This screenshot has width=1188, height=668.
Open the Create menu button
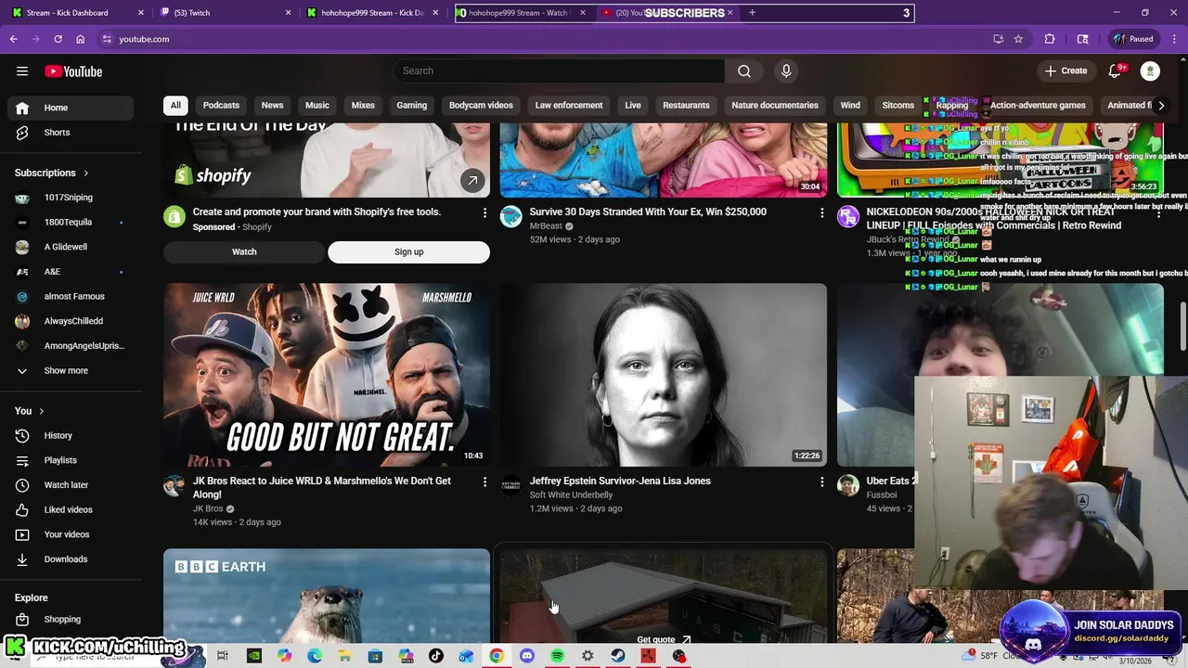tap(1065, 71)
